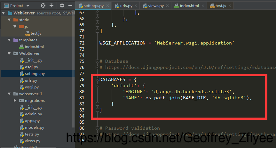Click the Project tool window icon
The width and height of the screenshot is (276, 148).
6,6
